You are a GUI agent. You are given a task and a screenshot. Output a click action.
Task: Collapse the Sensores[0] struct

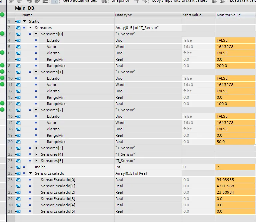coord(36,34)
